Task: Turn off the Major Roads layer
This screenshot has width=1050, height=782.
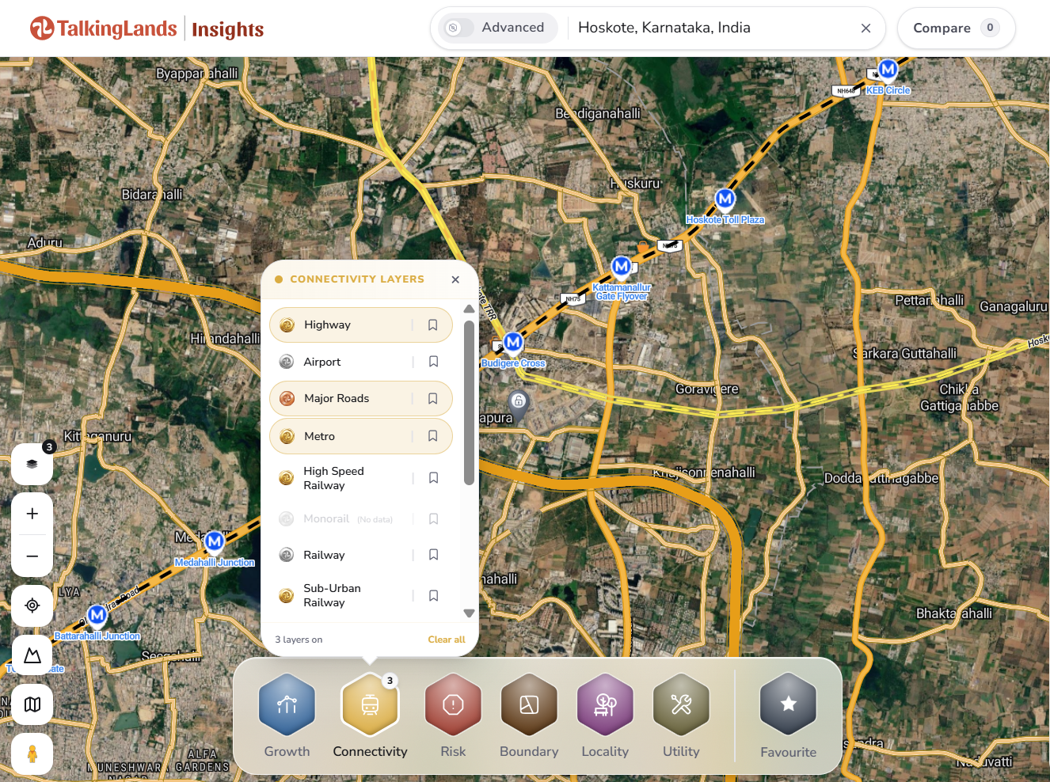Action: point(360,399)
